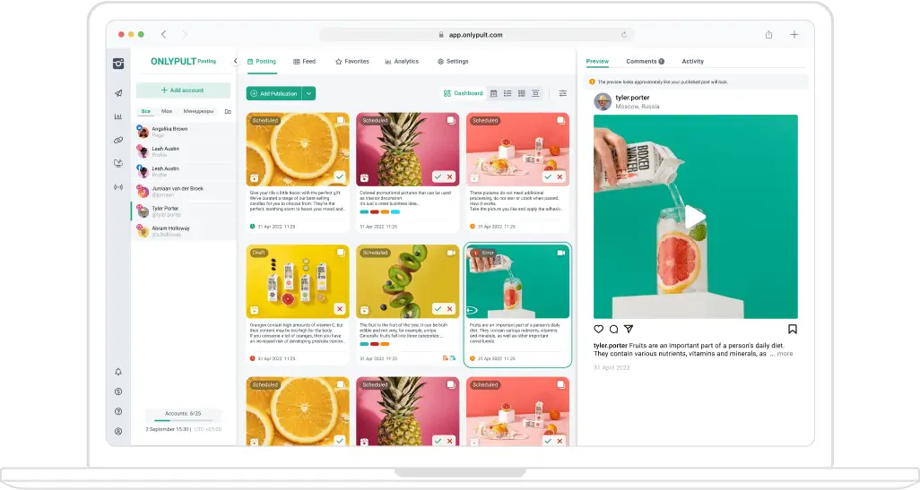Click the bookmark icon in post preview

[792, 329]
